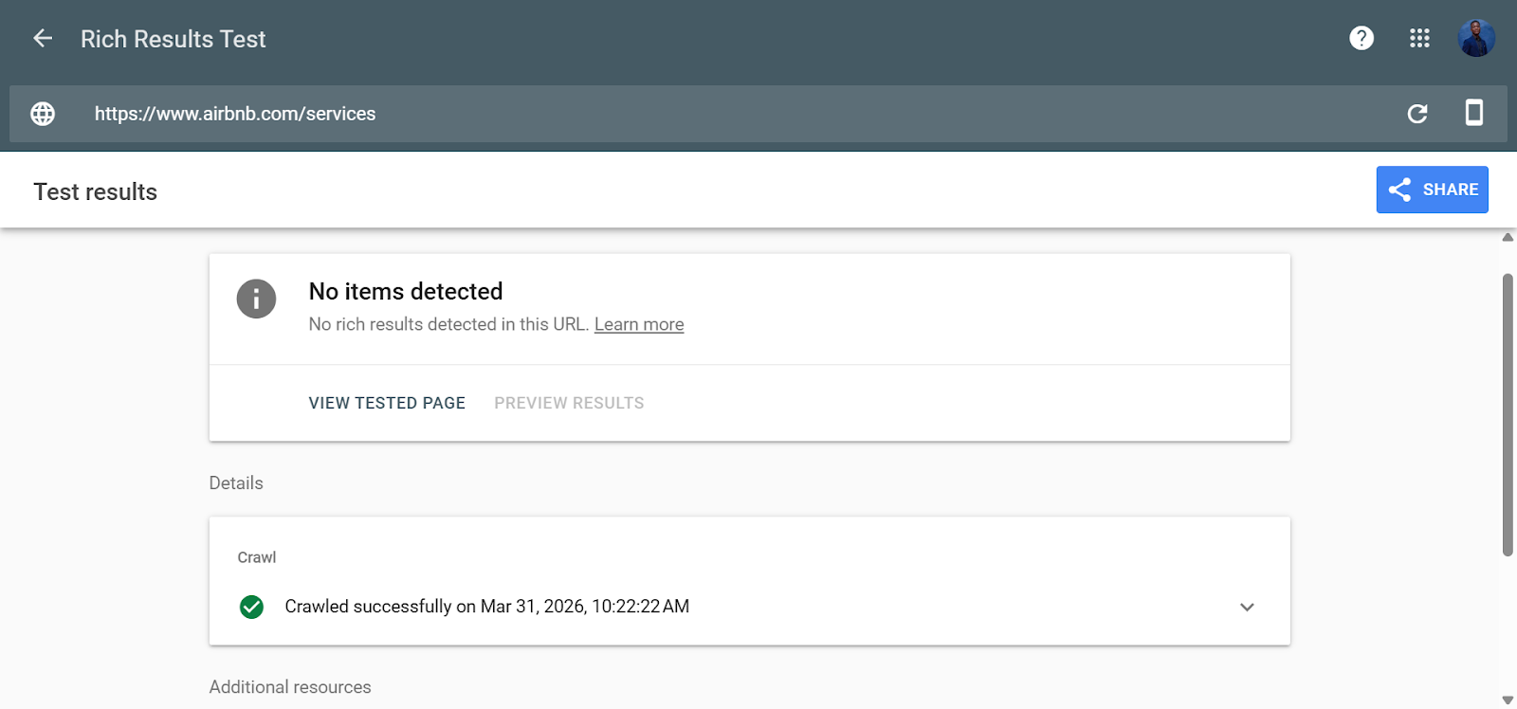Click the scrollbar up arrow
The image size is (1517, 709).
click(1508, 235)
